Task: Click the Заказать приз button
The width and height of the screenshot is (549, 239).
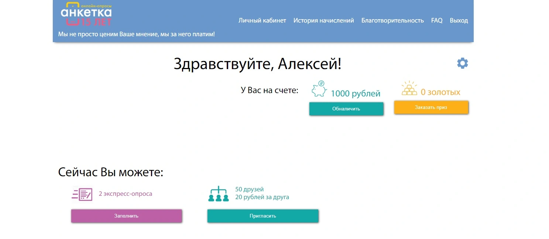Action: [431, 107]
